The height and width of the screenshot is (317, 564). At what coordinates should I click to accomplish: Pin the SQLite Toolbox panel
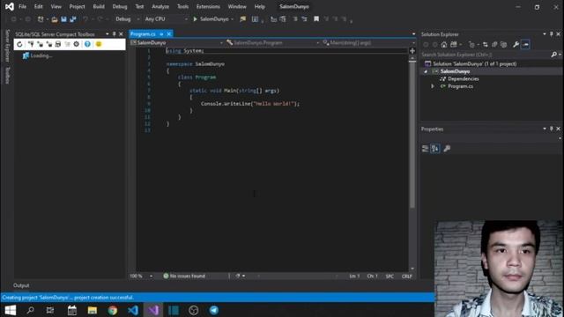(x=114, y=34)
